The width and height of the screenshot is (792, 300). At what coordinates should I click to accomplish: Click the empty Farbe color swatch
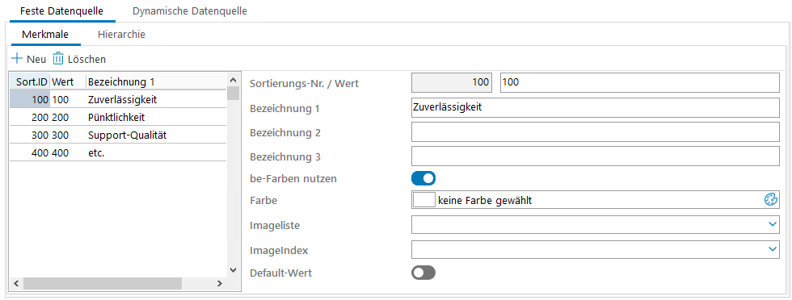(x=423, y=200)
